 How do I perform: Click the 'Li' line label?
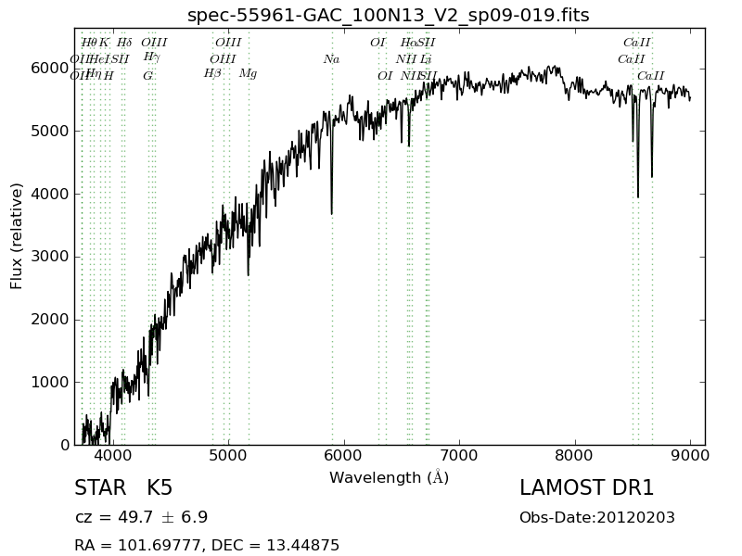426,59
